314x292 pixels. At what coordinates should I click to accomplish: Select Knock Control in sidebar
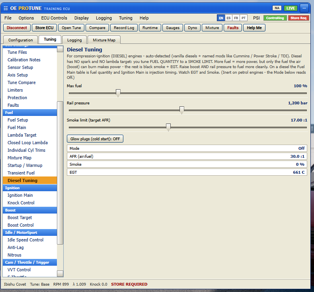(30, 203)
